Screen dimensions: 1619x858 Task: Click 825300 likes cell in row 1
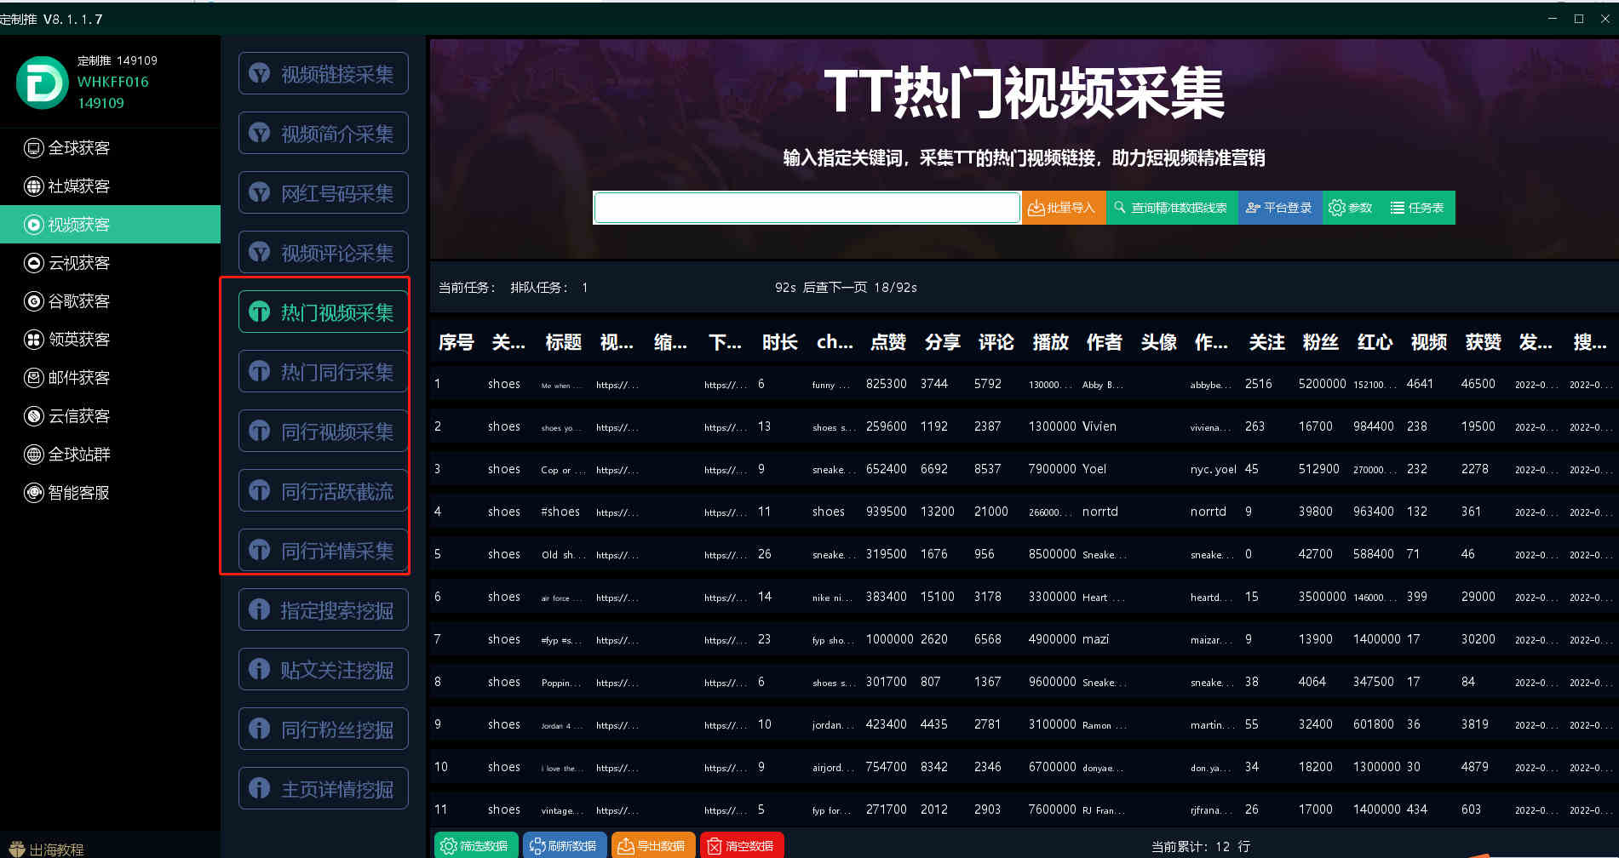pos(887,384)
